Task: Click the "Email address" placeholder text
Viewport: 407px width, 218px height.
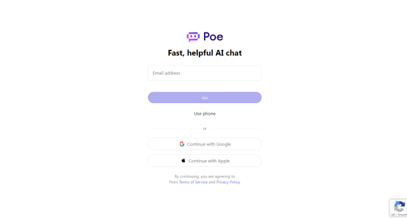Action: point(166,73)
